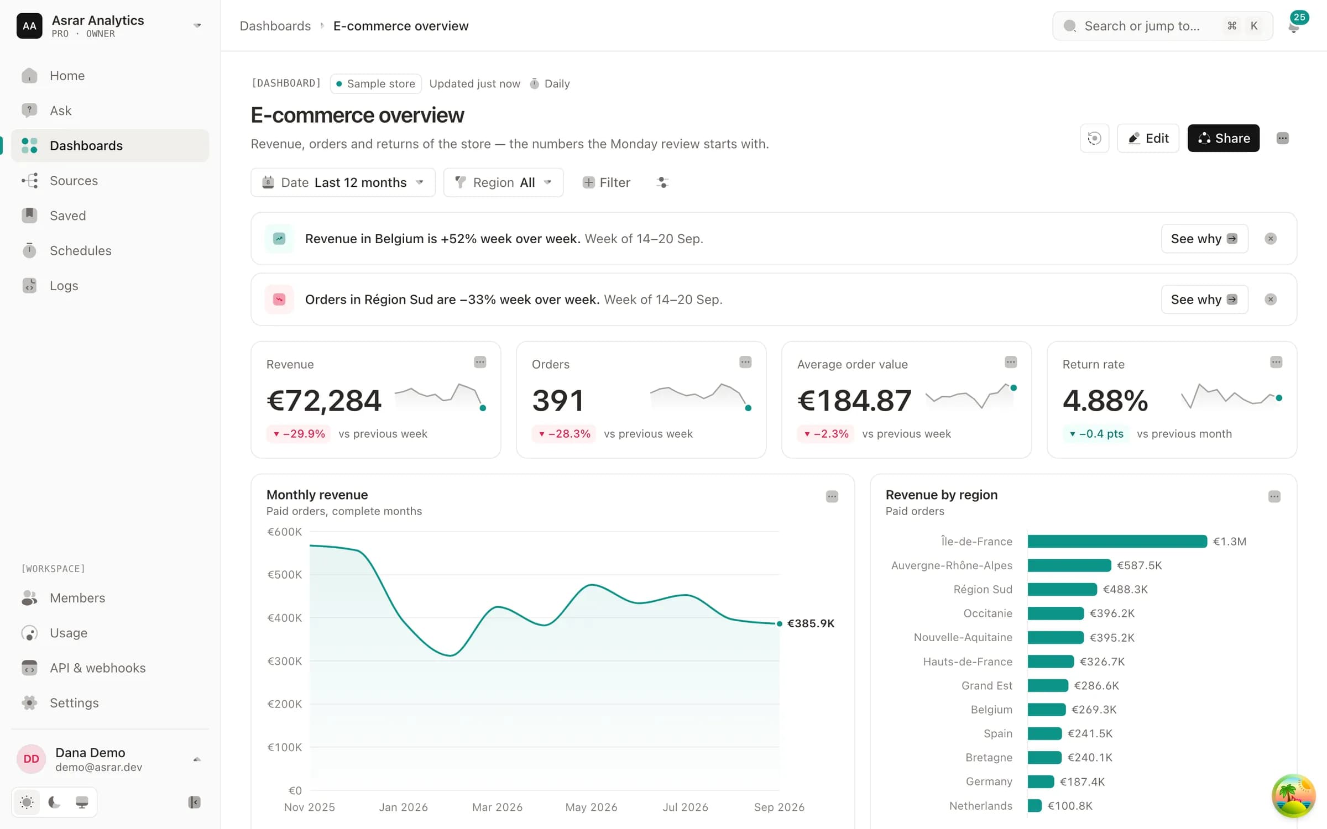Click See why for Belgium revenue
Image resolution: width=1327 pixels, height=829 pixels.
coord(1204,239)
